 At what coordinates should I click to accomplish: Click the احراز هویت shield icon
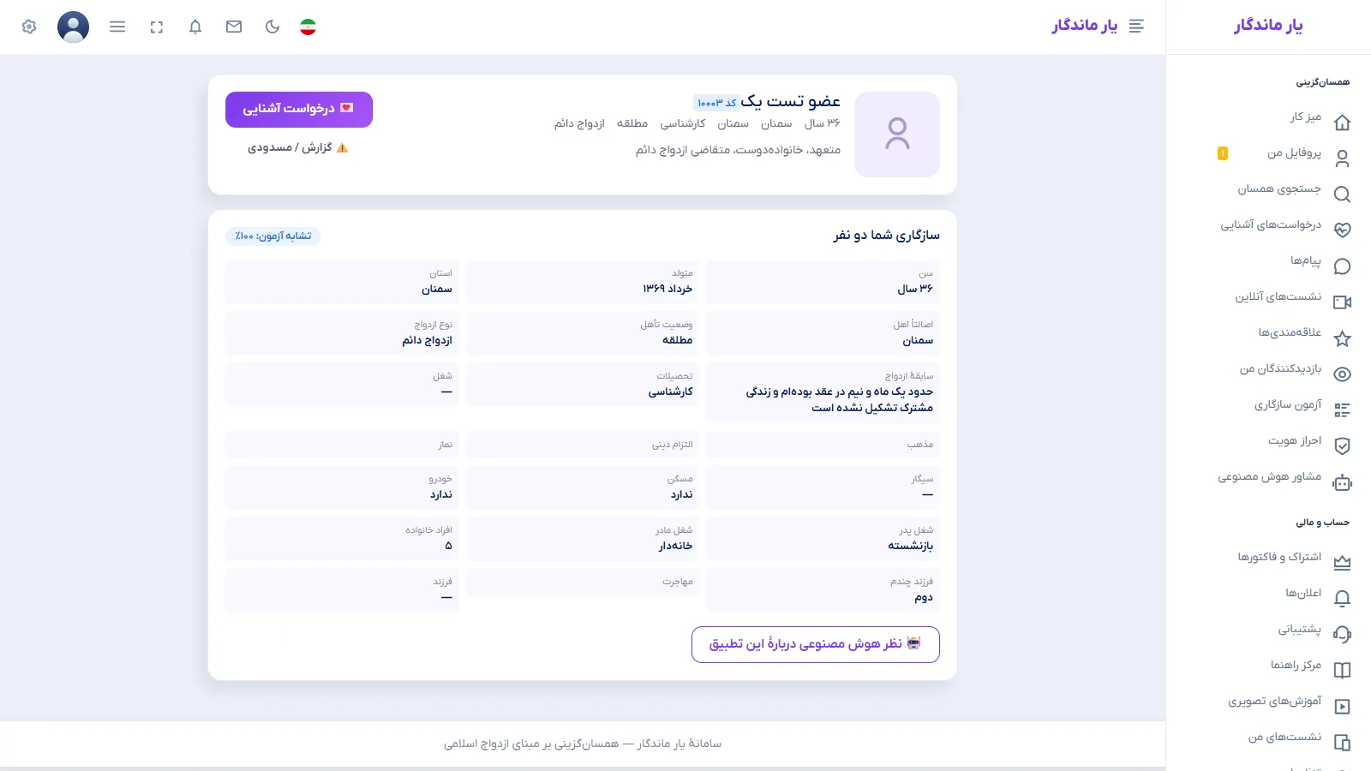1343,446
